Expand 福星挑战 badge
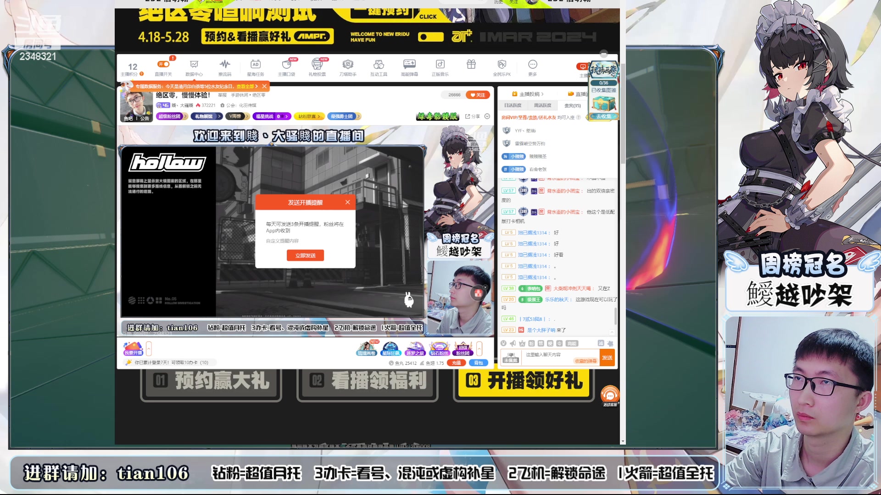The width and height of the screenshot is (881, 495). [x=272, y=116]
